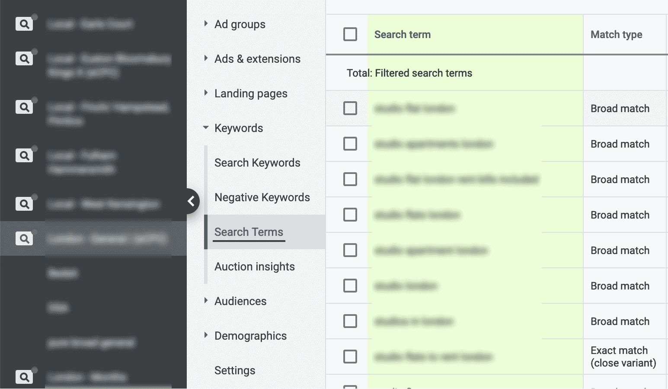Click the search icon on the highlighted selected campaign
The width and height of the screenshot is (668, 389).
click(24, 238)
